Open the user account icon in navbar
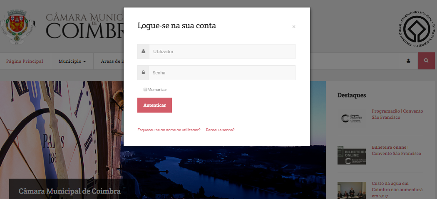437x199 pixels. click(408, 61)
